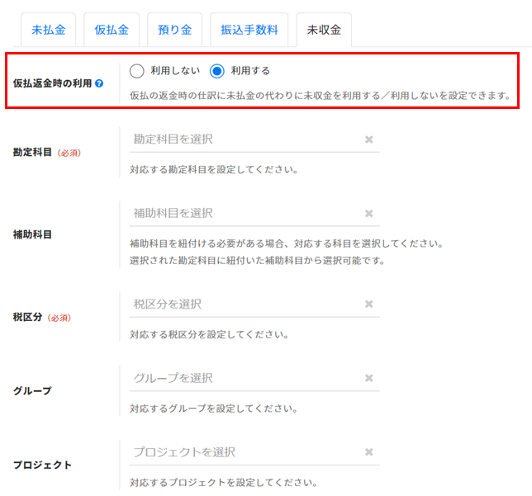Clear the グループ field using x icon
Image resolution: width=532 pixels, height=496 pixels.
369,378
